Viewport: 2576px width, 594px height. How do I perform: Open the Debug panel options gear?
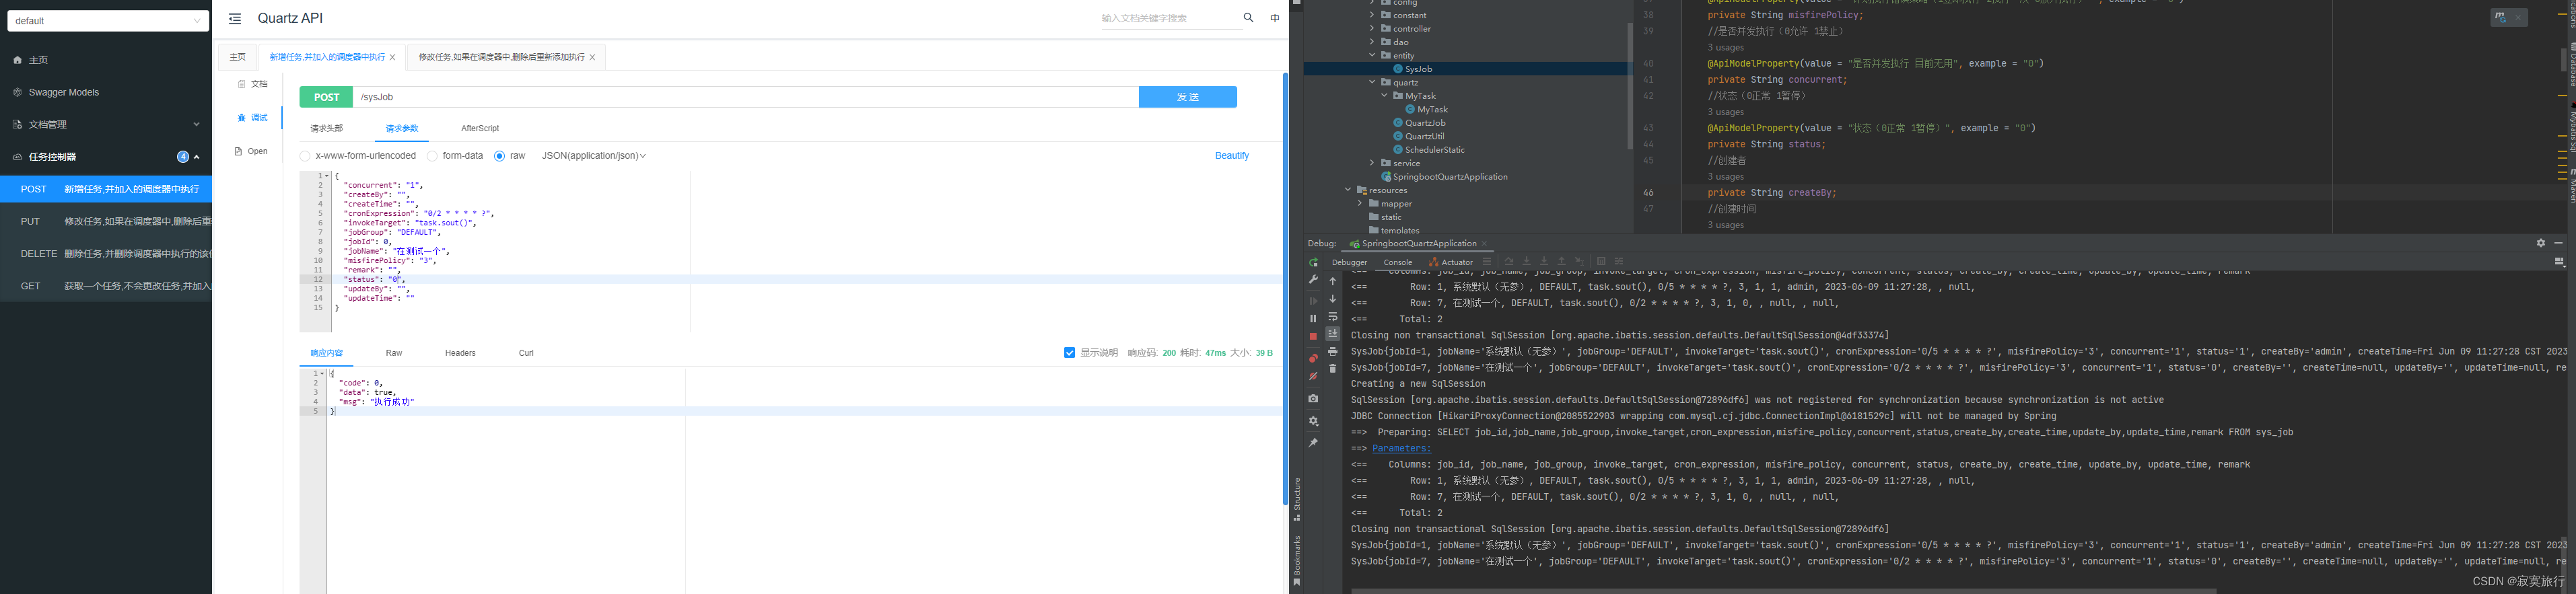pyautogui.click(x=2540, y=243)
